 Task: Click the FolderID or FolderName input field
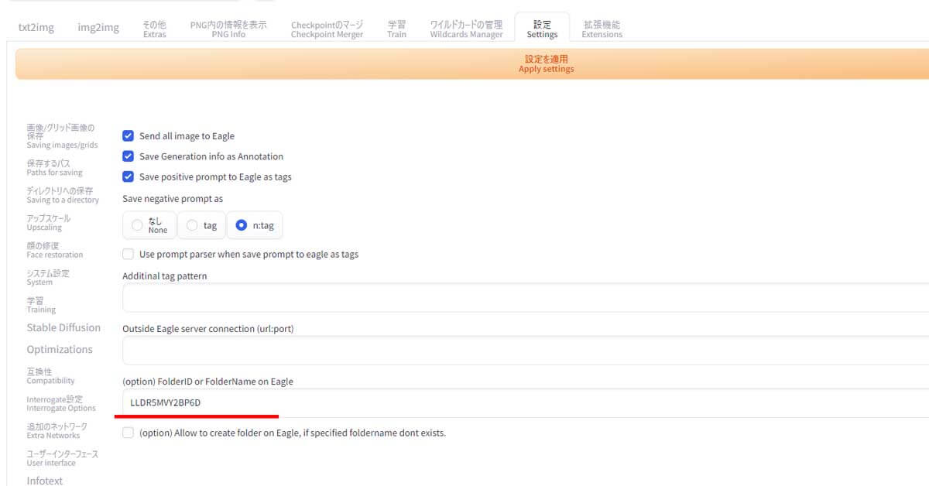point(525,402)
